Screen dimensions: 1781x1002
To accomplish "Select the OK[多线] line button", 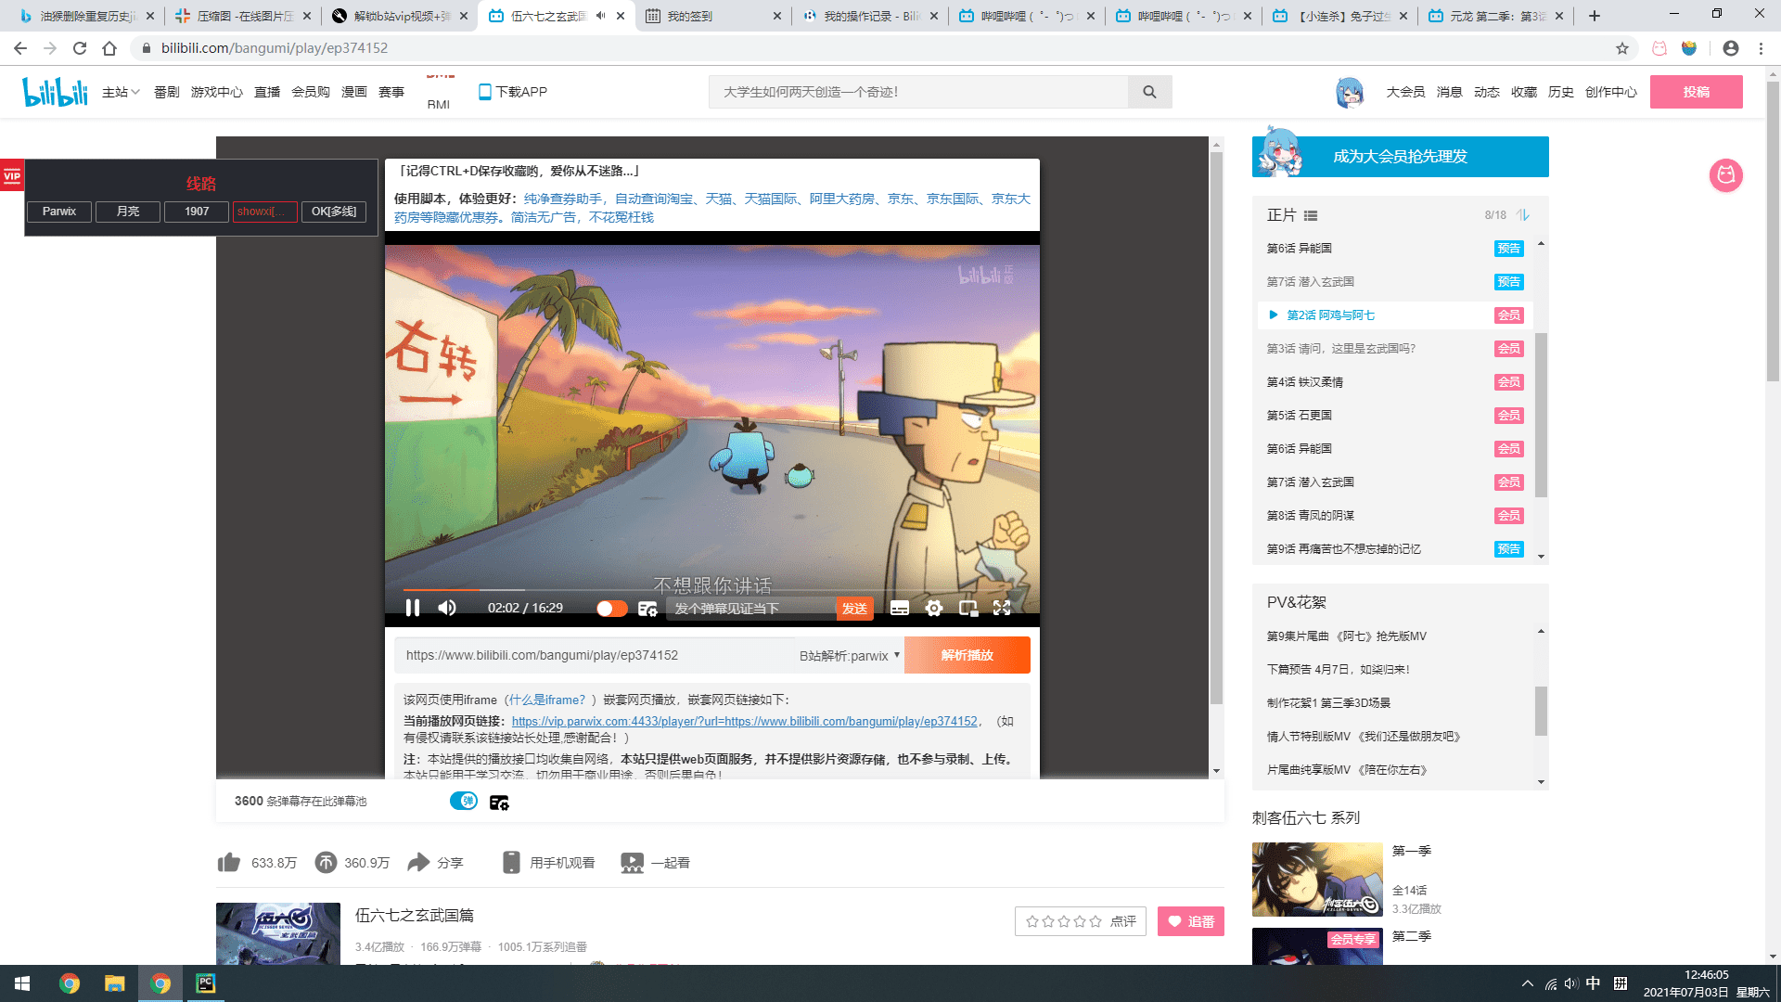I will [x=334, y=212].
